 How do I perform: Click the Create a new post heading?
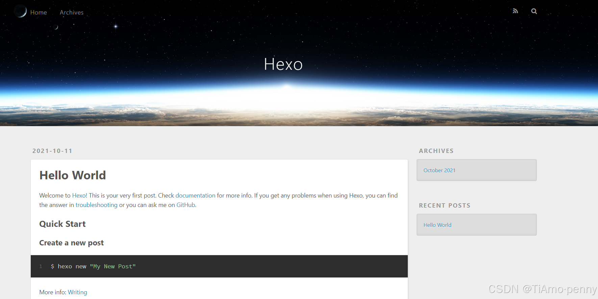(71, 243)
